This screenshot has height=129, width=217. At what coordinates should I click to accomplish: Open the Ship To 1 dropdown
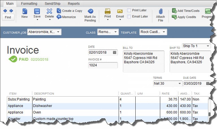tap(208, 46)
